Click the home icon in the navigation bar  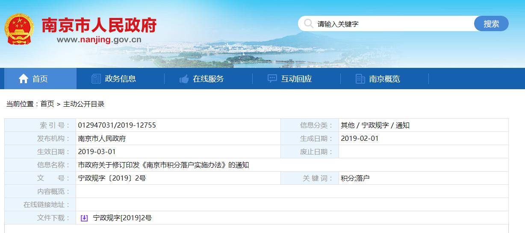tap(24, 79)
